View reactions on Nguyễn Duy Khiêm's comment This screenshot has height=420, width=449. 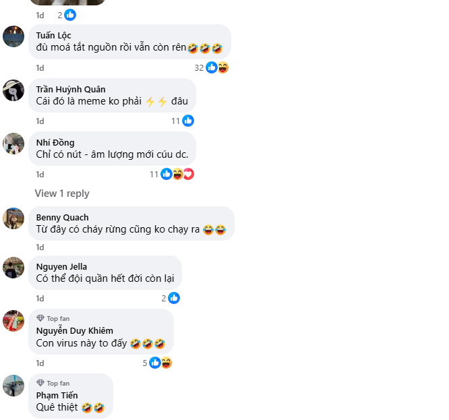pyautogui.click(x=160, y=363)
